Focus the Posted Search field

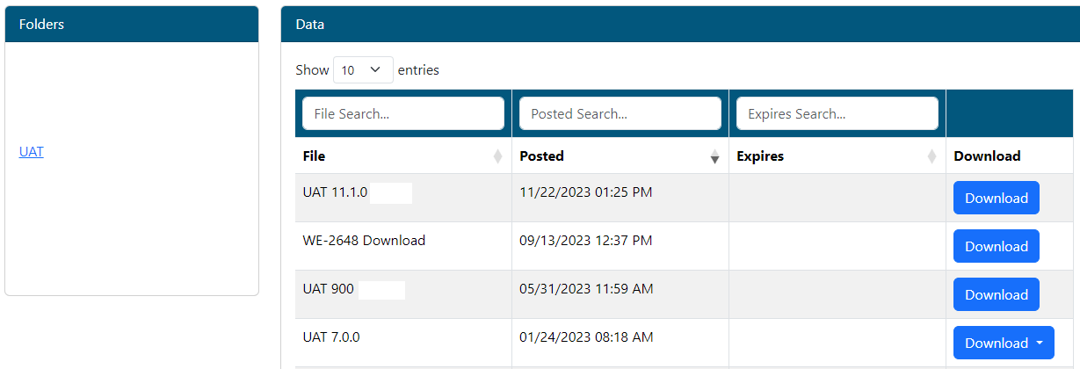click(620, 114)
